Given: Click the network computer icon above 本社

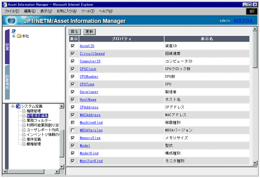Looking at the screenshot, I should click(x=14, y=31).
